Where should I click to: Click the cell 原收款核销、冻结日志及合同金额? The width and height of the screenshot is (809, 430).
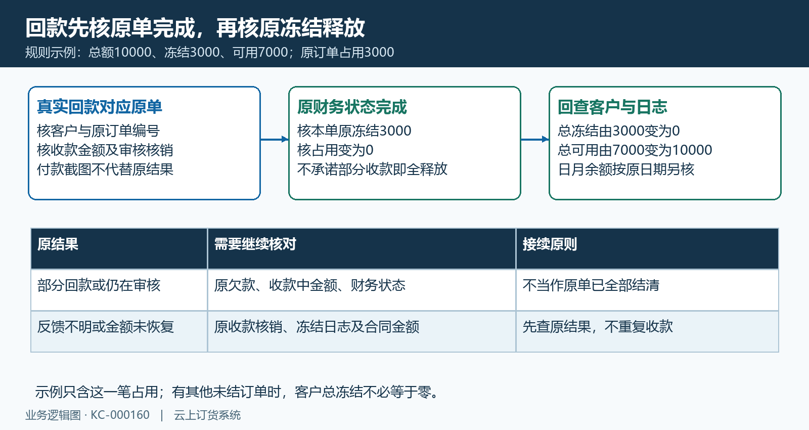point(362,331)
